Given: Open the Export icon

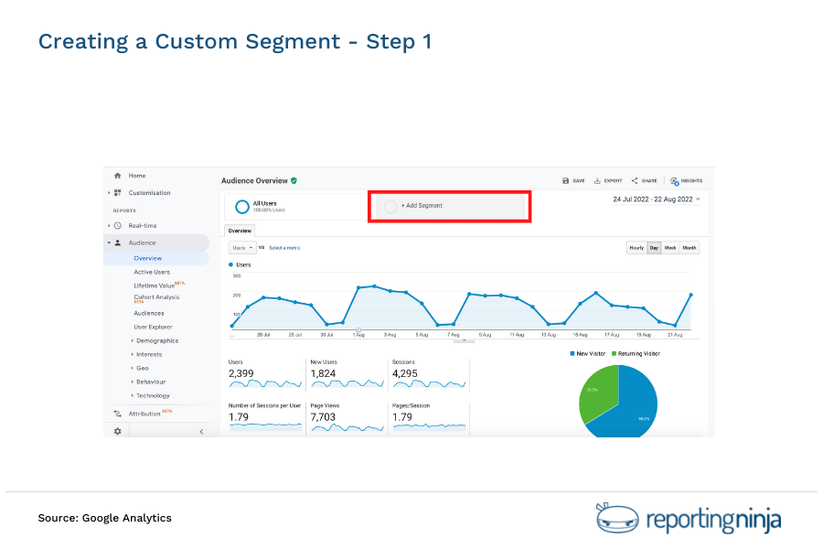Looking at the screenshot, I should click(x=596, y=180).
